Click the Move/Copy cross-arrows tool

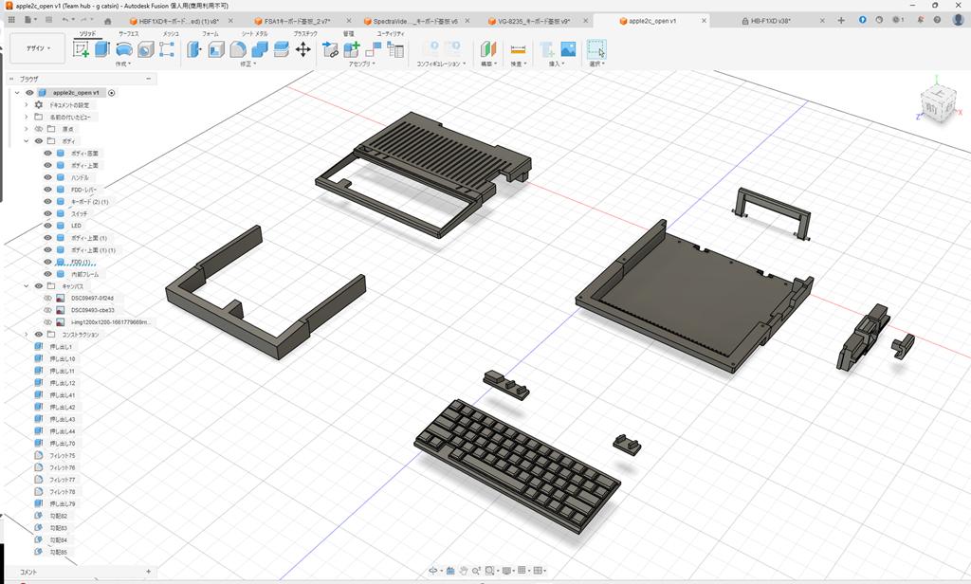coord(303,49)
